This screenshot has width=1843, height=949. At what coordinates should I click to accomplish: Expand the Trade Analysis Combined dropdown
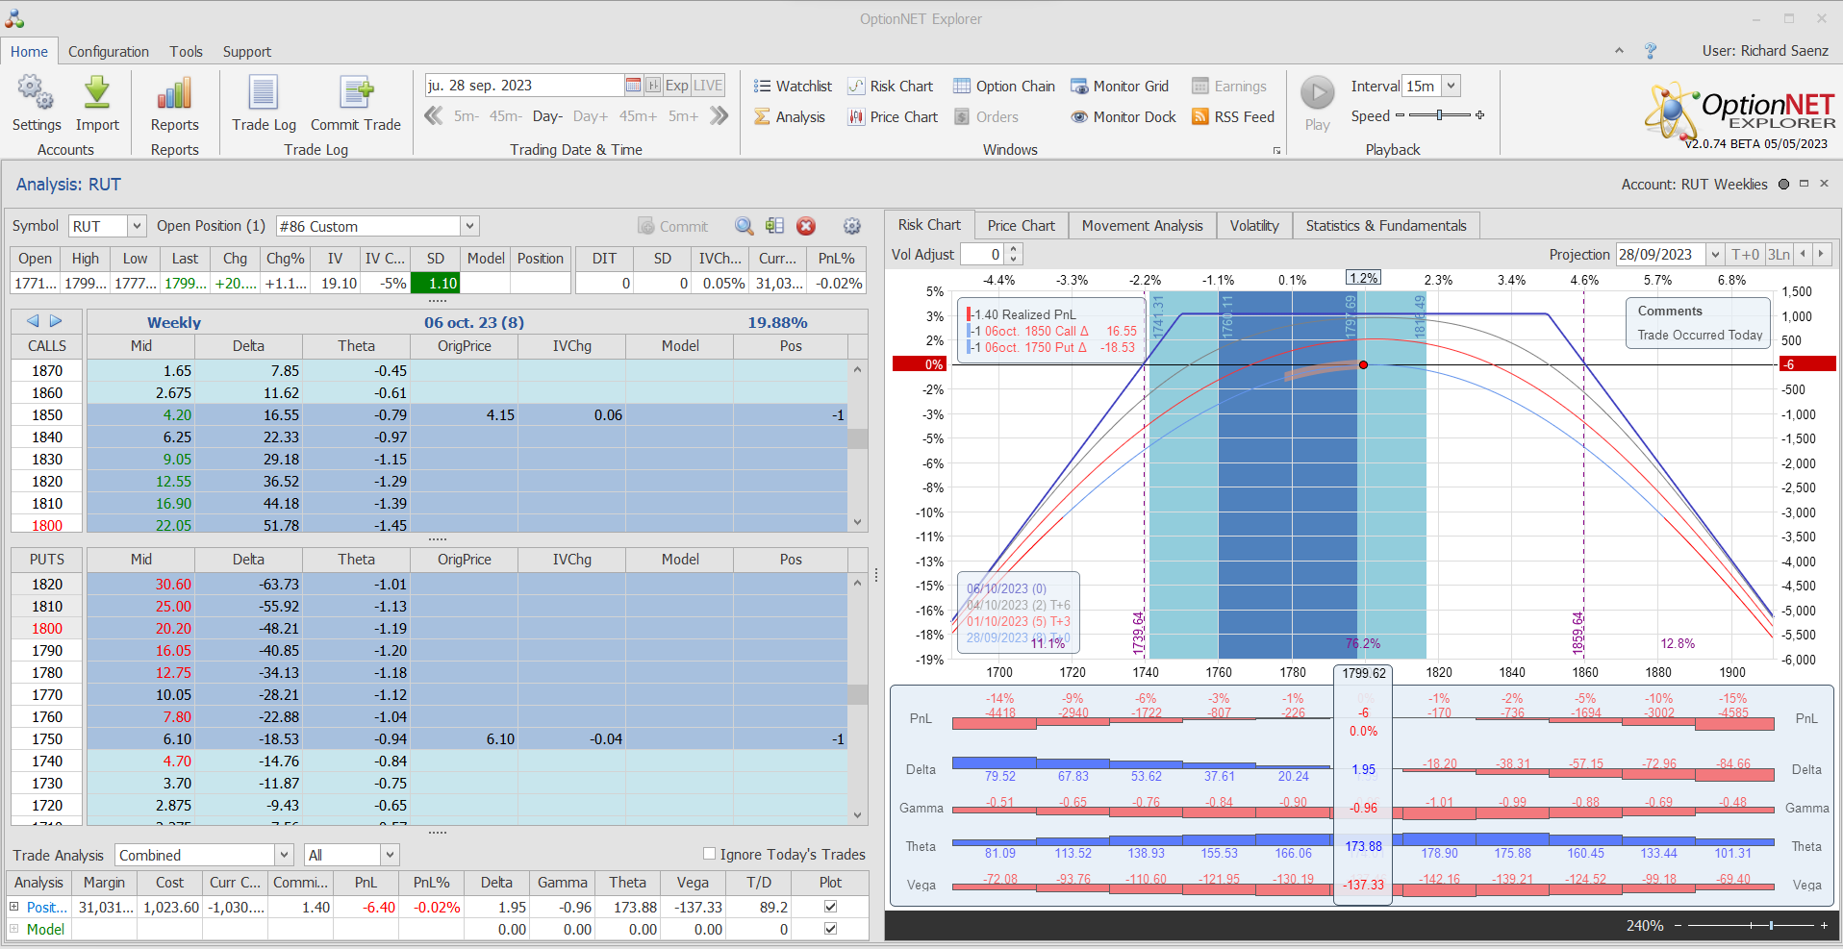[284, 855]
